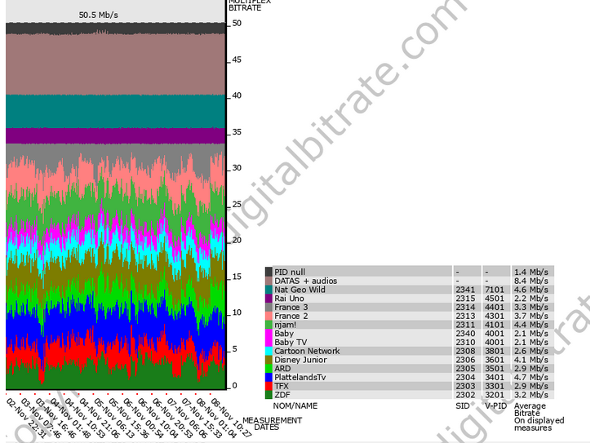This screenshot has height=443, width=595.
Task: Select the olive Disney Junior color swatch
Action: (x=269, y=360)
